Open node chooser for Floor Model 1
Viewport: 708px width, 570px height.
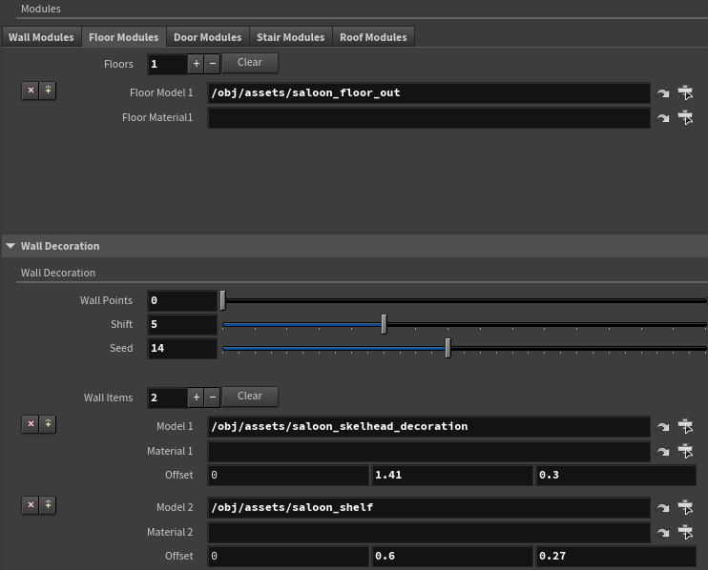pos(685,92)
